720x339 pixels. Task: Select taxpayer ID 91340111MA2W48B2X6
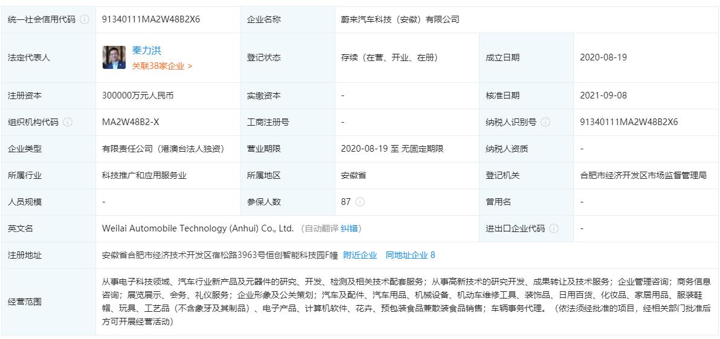click(629, 122)
